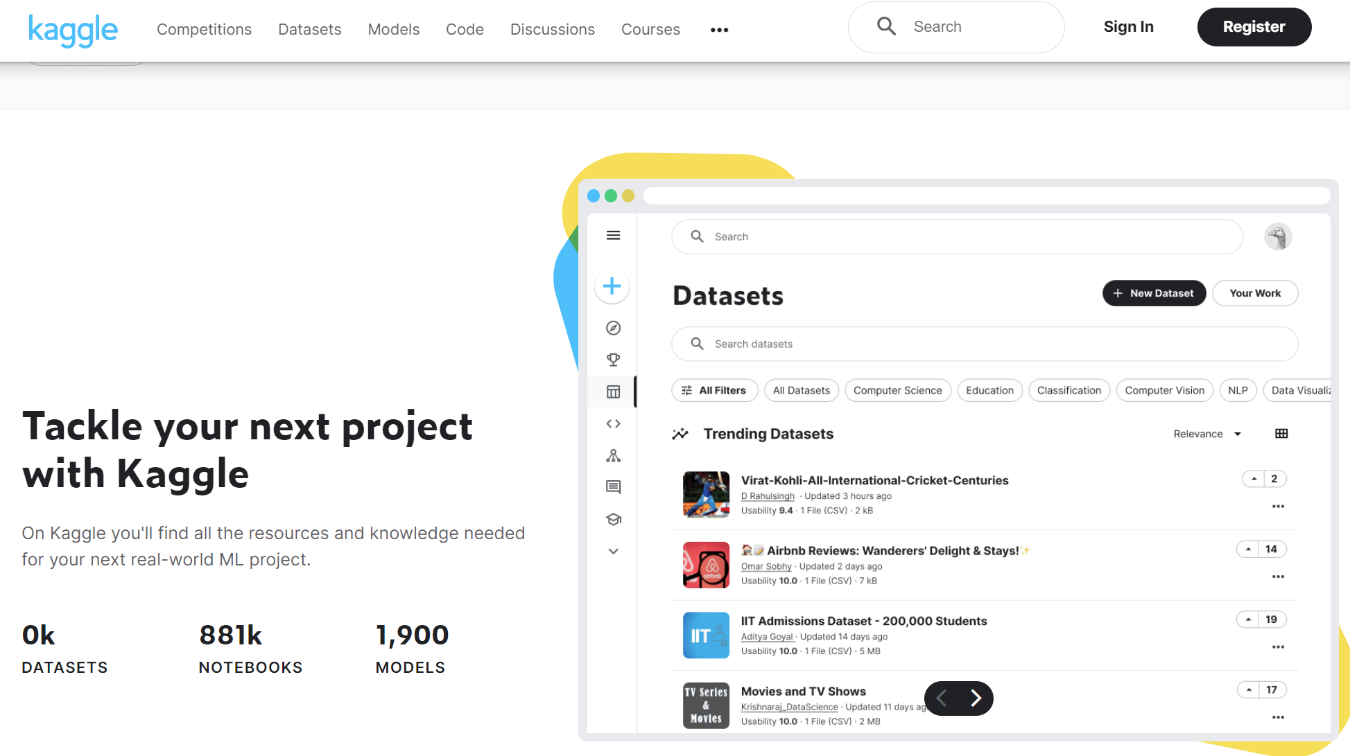1350x756 pixels.
Task: Click the Sign In link
Action: pos(1128,27)
